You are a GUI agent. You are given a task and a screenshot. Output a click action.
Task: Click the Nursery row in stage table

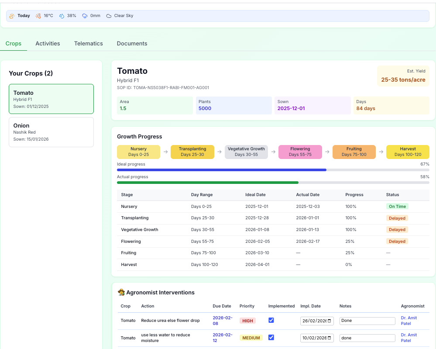click(273, 207)
